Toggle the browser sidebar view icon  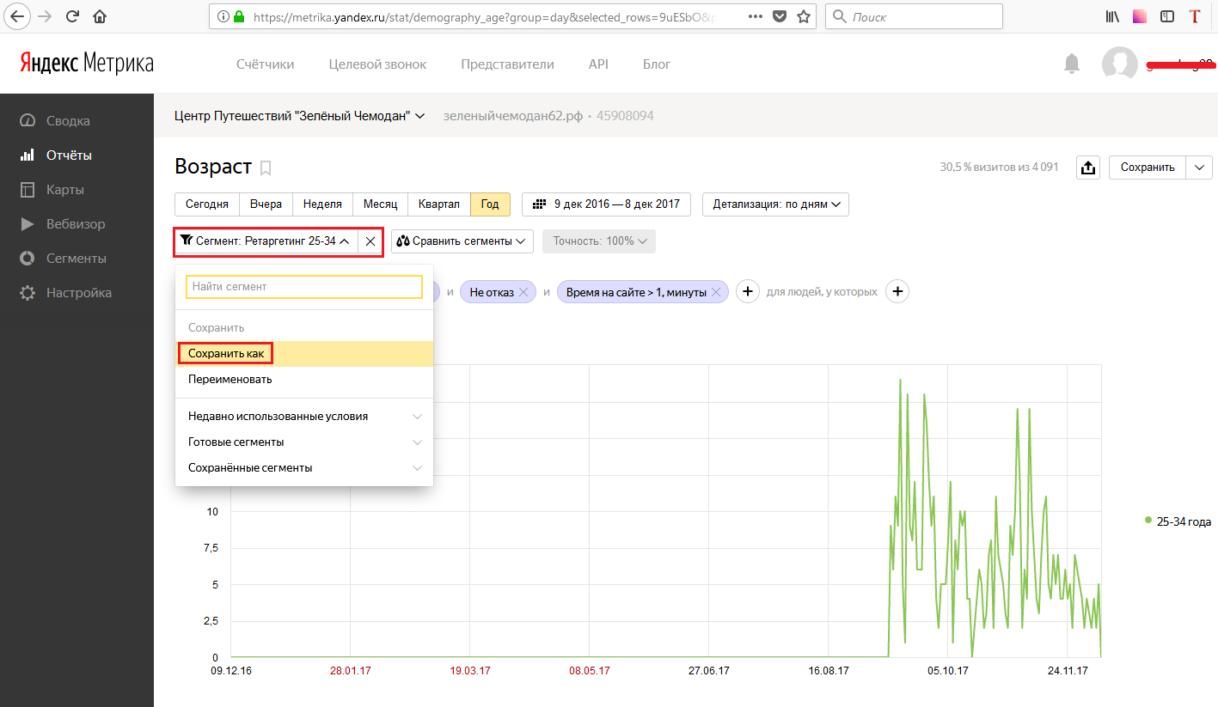coord(1166,16)
